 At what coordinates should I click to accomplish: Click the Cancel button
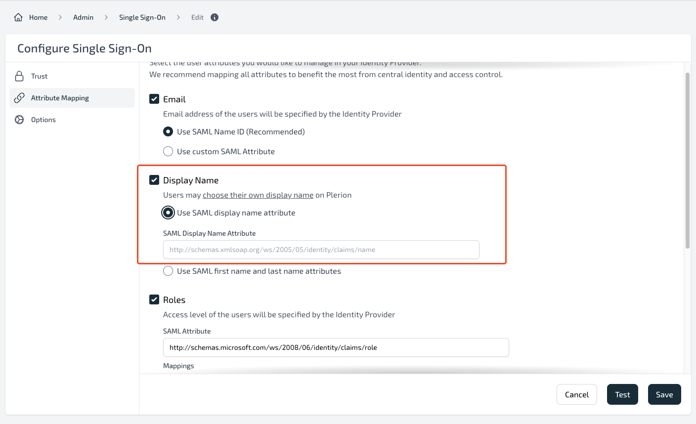577,394
